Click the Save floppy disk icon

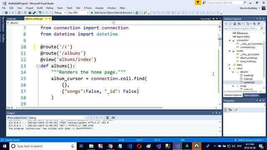(x=30, y=13)
